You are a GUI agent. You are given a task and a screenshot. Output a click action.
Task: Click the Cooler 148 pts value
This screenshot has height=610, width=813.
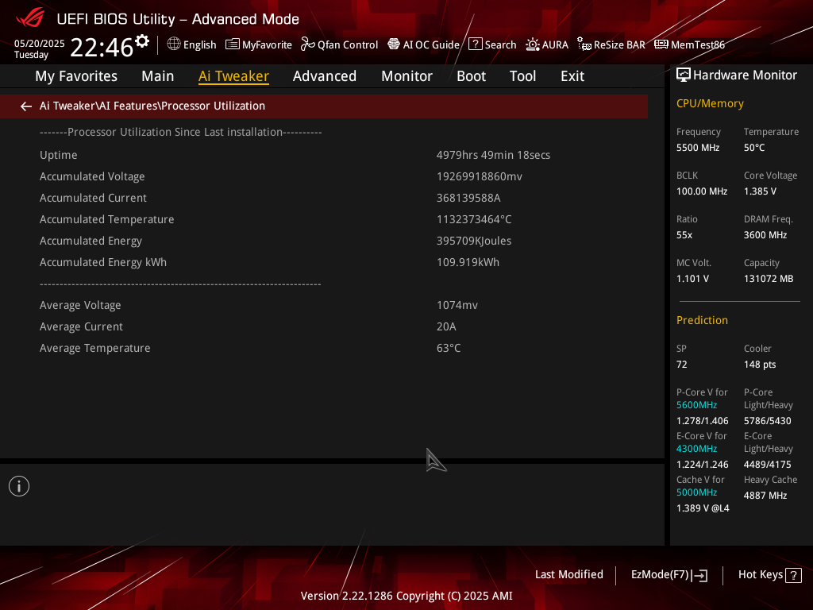760,364
